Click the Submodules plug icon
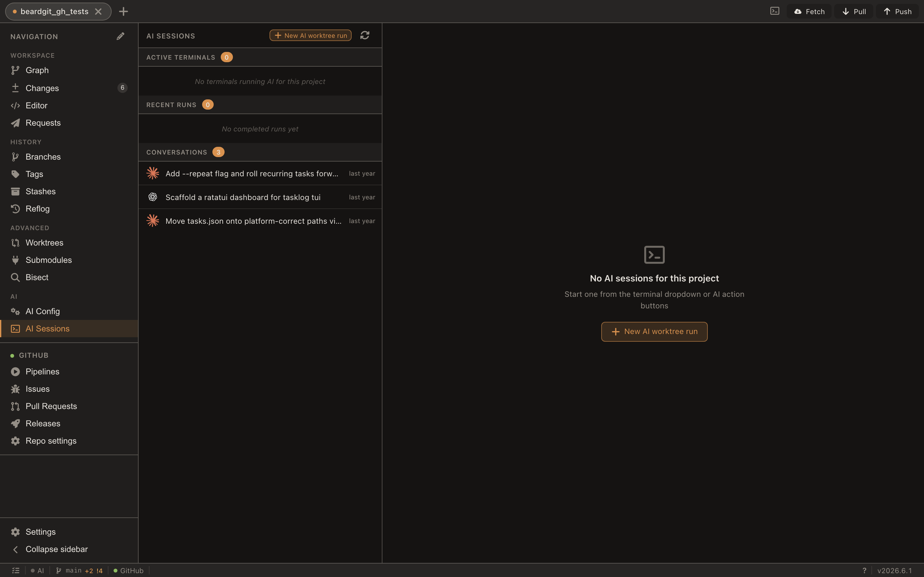Viewport: 924px width, 577px height. (15, 260)
